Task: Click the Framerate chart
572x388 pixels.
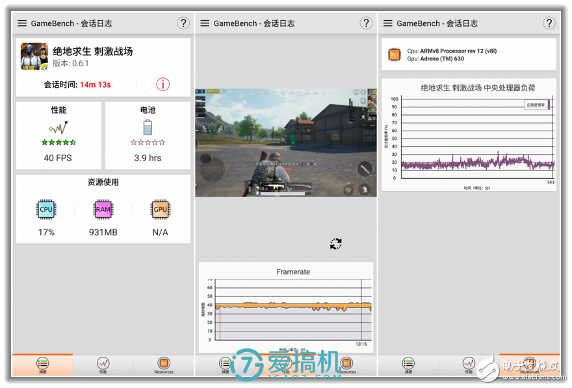Action: (x=286, y=307)
